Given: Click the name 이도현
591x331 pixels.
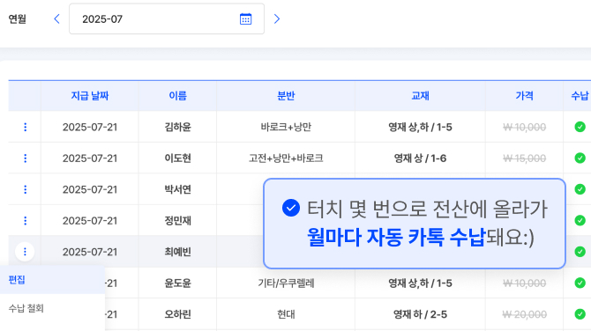Looking at the screenshot, I should point(177,158).
